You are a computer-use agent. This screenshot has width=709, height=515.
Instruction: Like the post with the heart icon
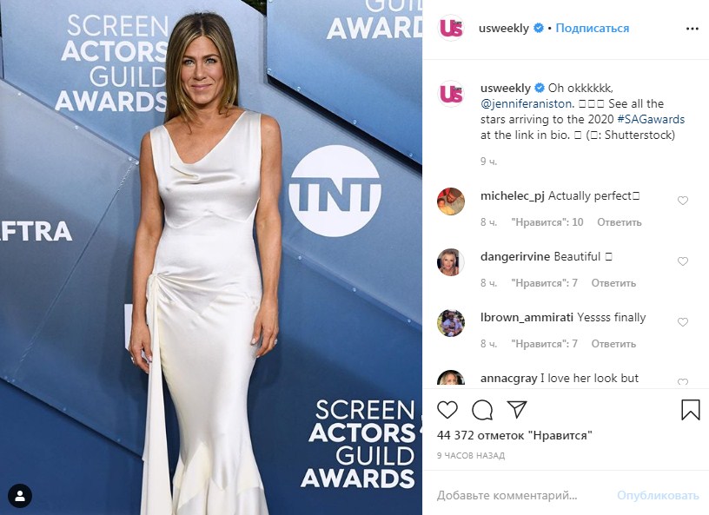[447, 410]
